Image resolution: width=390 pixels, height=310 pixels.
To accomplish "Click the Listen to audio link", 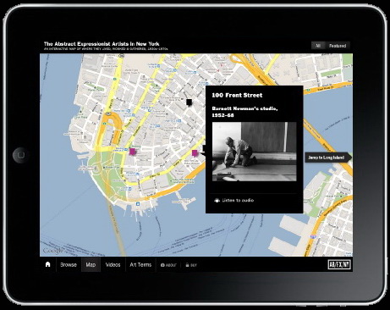I will tap(233, 201).
